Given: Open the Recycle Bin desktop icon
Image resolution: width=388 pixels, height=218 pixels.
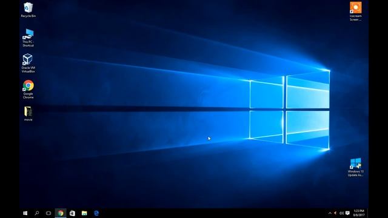Looking at the screenshot, I should pyautogui.click(x=28, y=10).
